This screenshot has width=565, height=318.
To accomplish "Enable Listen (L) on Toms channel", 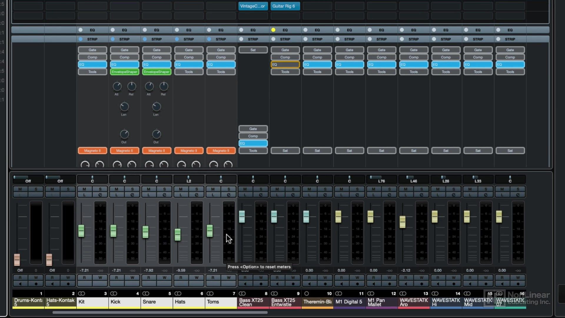I will point(213,195).
